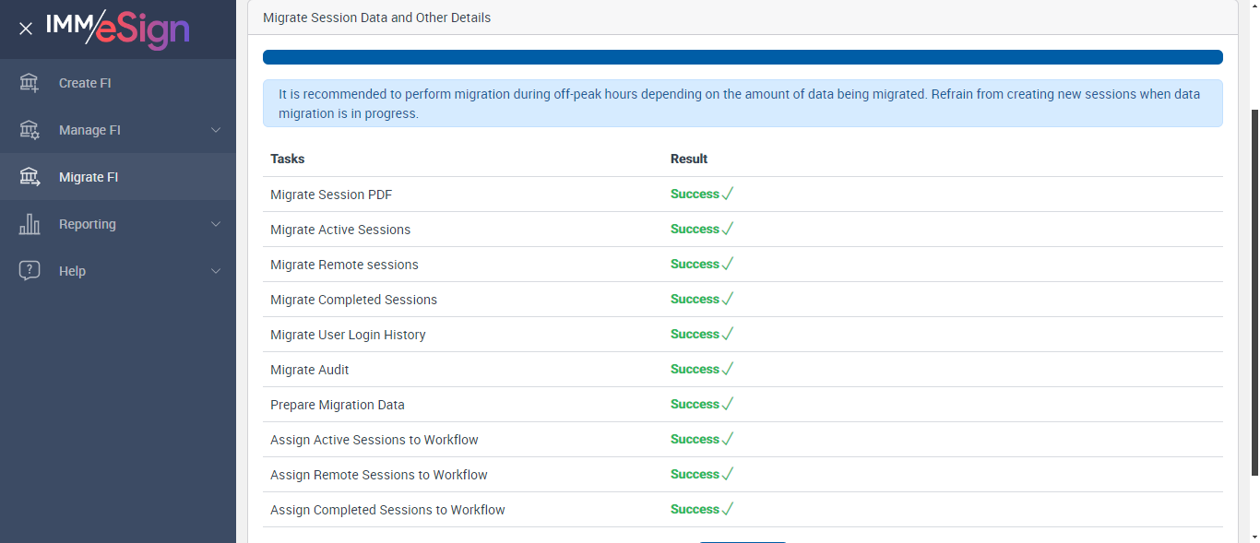The width and height of the screenshot is (1260, 543).
Task: Click Success text for Migrate Audit
Action: tap(695, 369)
